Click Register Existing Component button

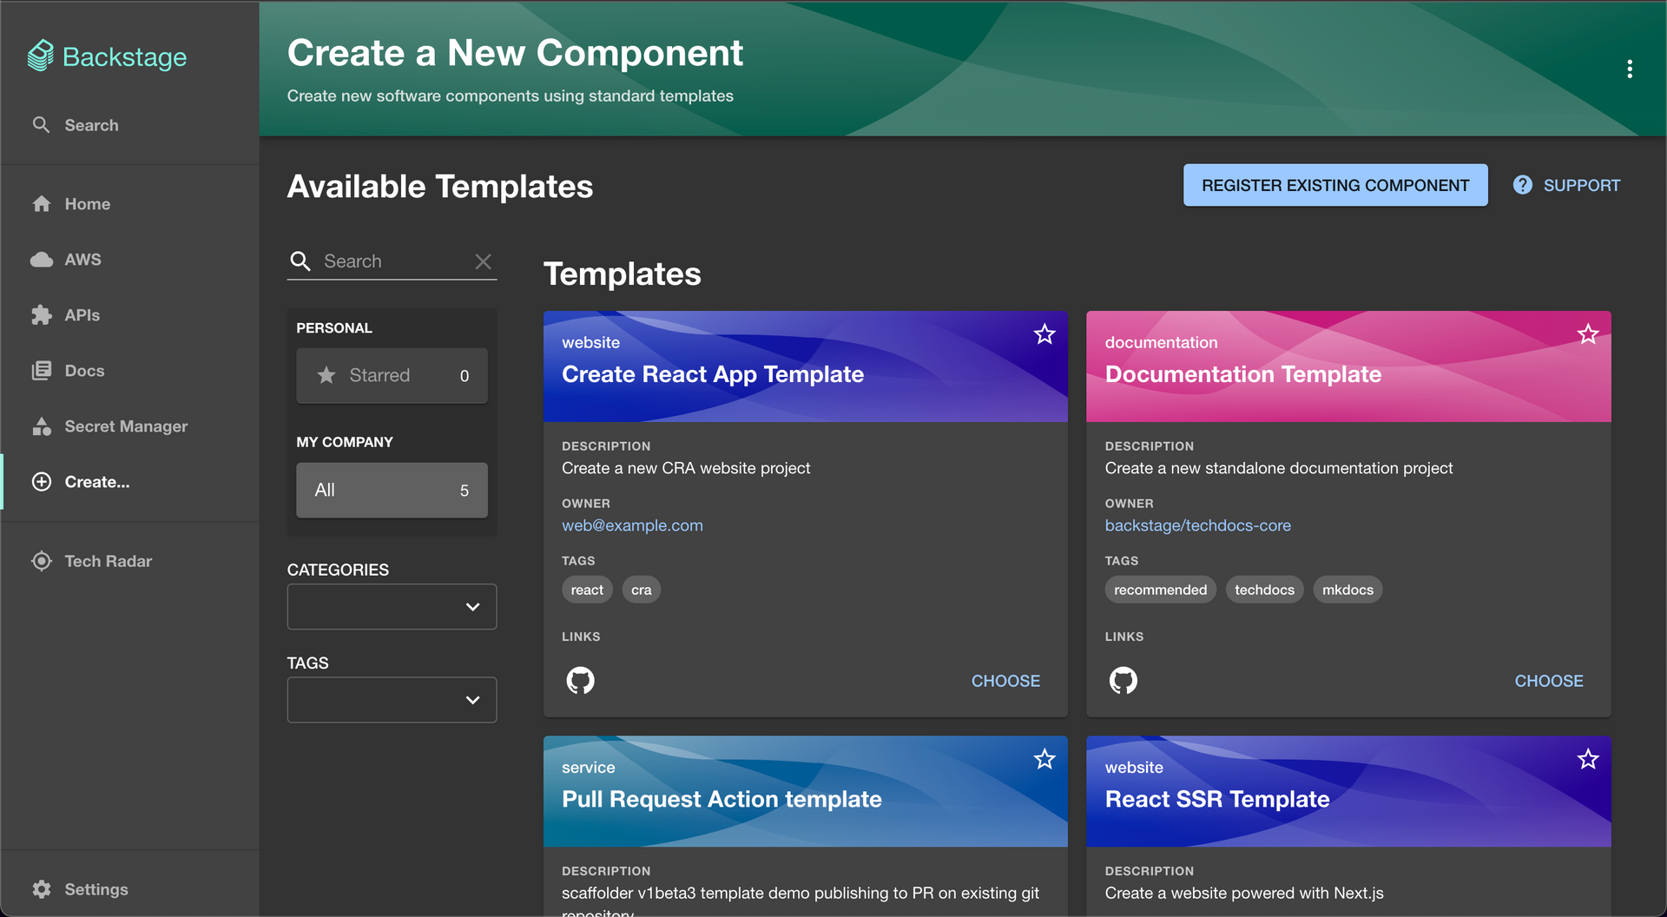[1334, 185]
